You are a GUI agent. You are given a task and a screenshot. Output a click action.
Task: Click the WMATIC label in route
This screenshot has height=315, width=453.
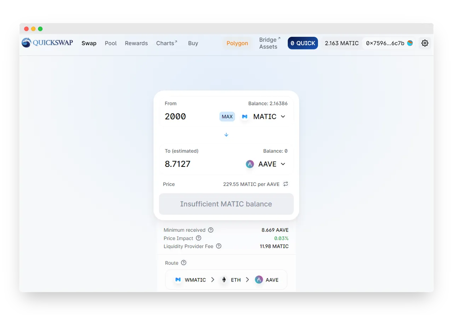coord(195,280)
